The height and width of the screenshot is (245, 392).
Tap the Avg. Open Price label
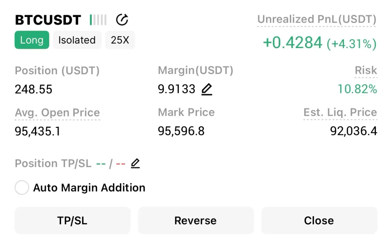(x=57, y=113)
